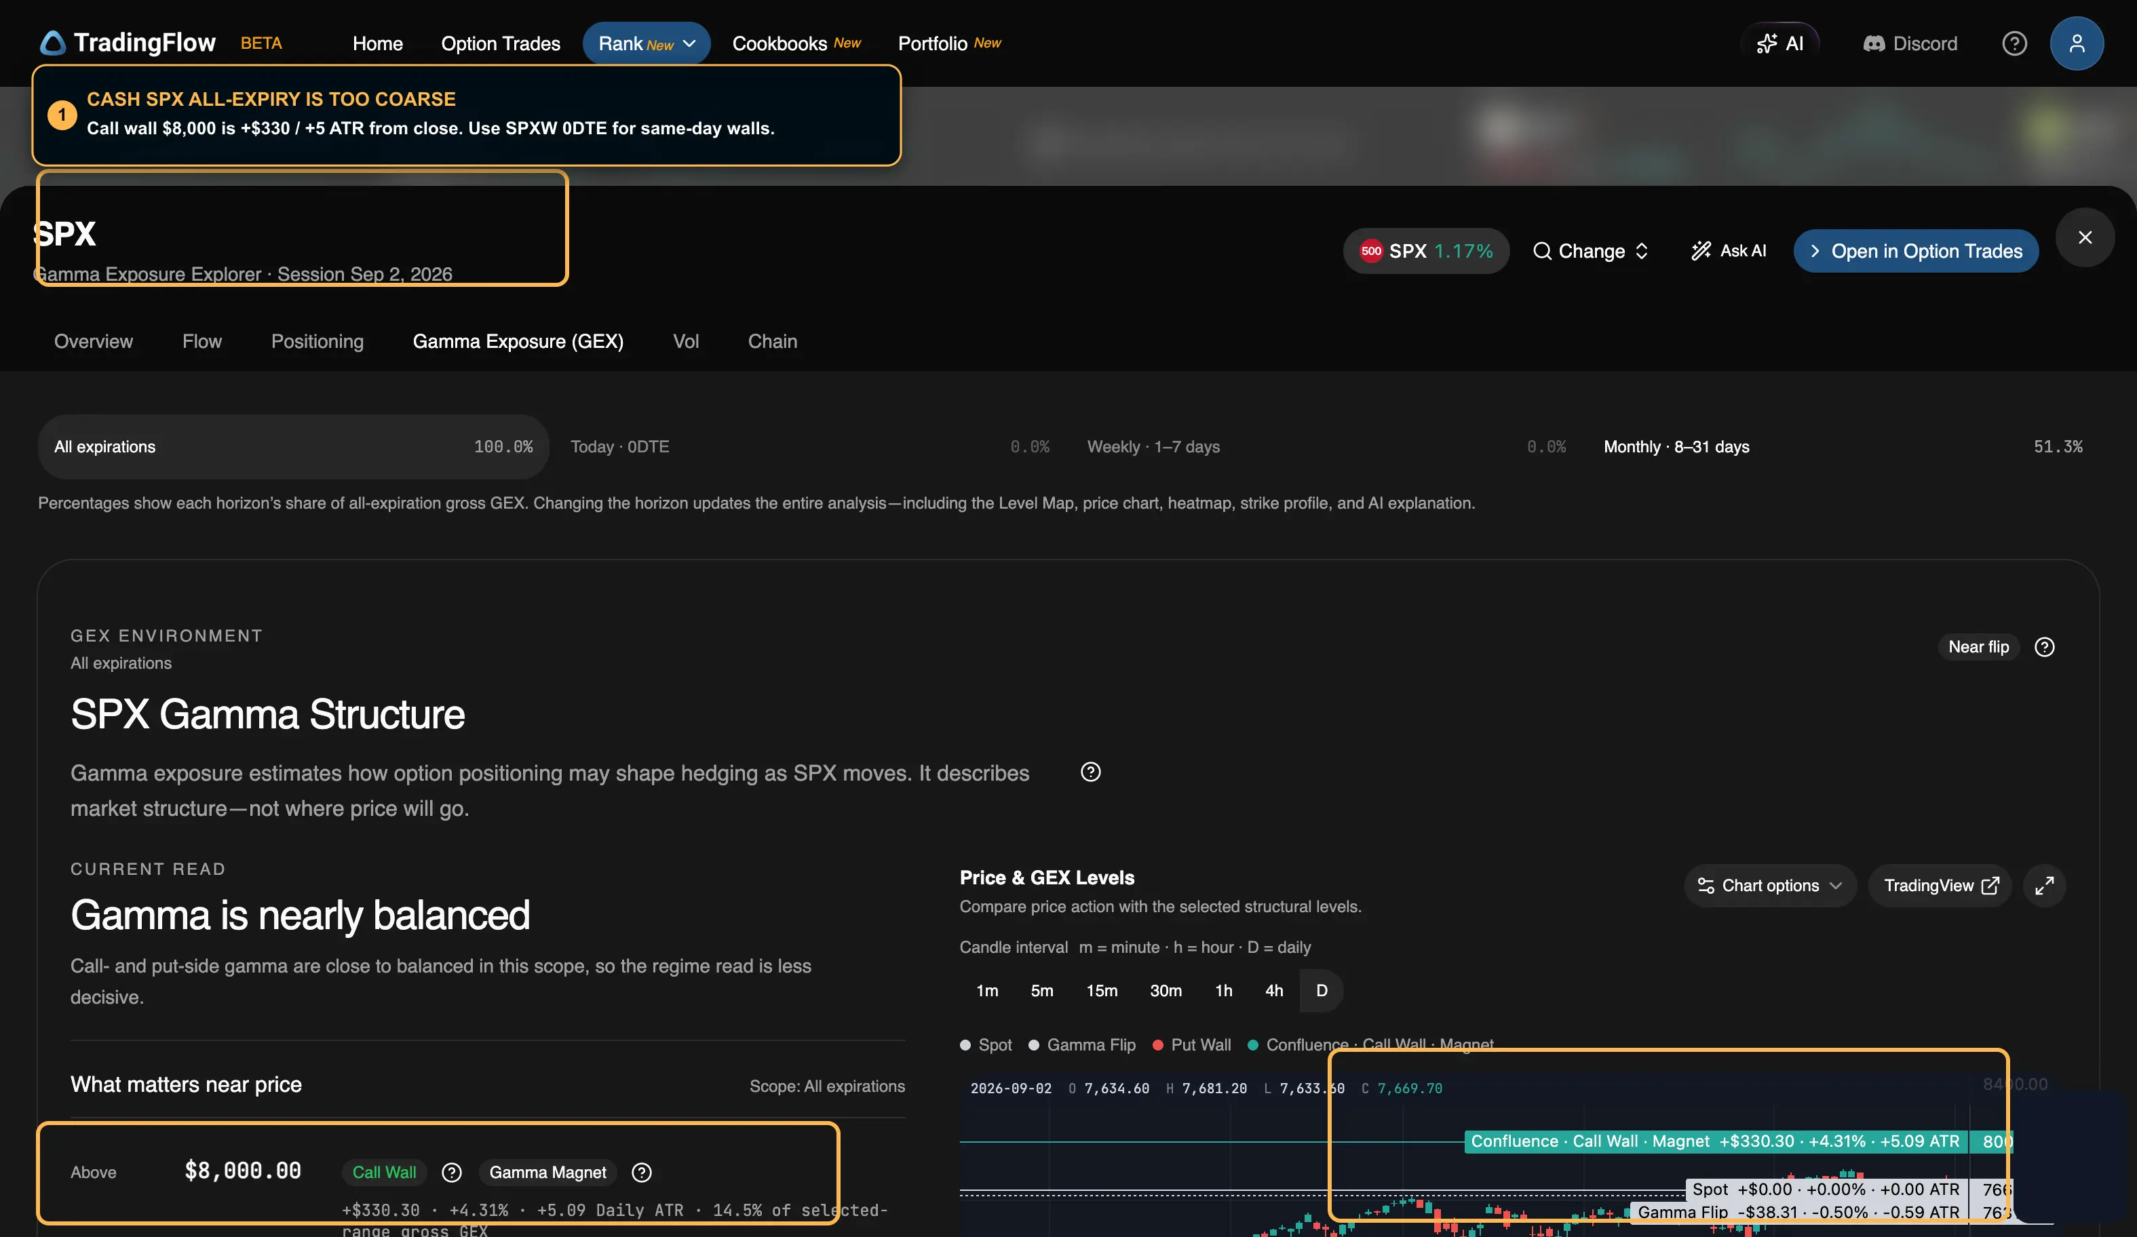2137x1237 pixels.
Task: Switch to the Vol tab
Action: pos(686,341)
